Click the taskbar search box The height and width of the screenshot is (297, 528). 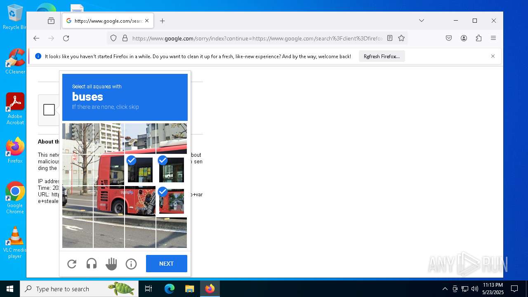click(x=79, y=289)
